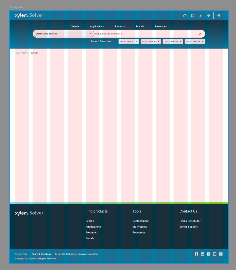Open Xylem's Facebook page from the footer
The width and height of the screenshot is (236, 270).
click(196, 254)
